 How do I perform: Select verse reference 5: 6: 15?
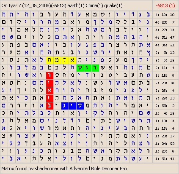click(x=165, y=60)
